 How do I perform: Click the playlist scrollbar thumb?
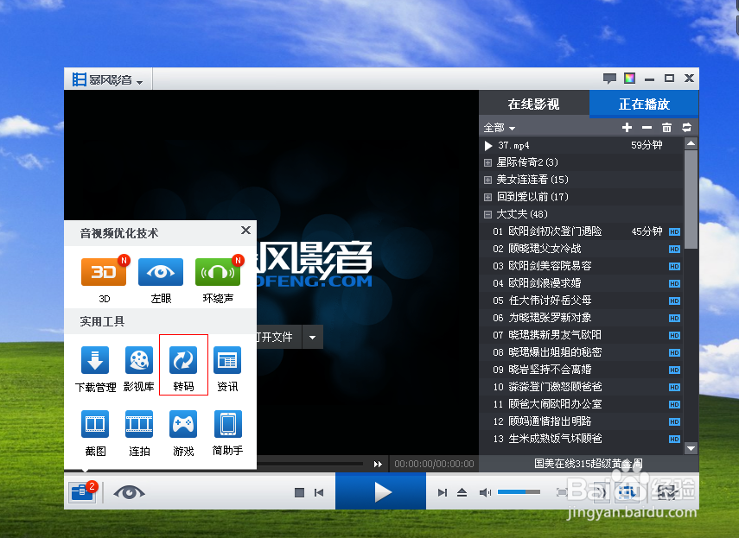click(691, 199)
